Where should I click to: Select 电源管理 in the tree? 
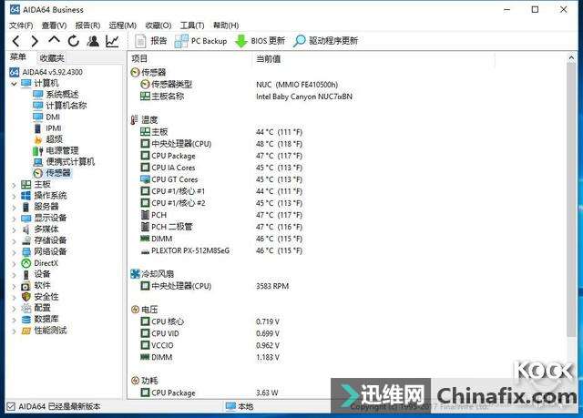[56, 150]
